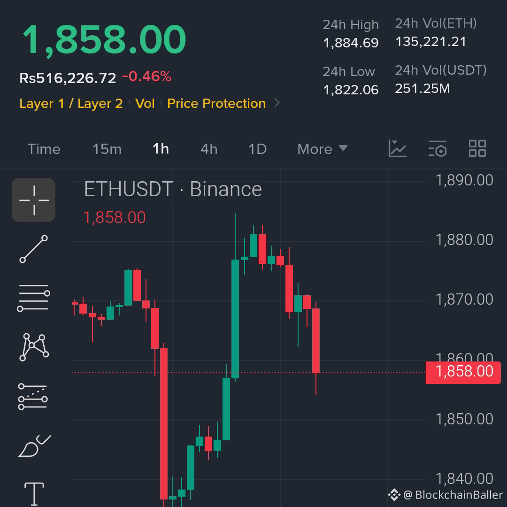Click the 1,890.00 price axis label

(464, 180)
